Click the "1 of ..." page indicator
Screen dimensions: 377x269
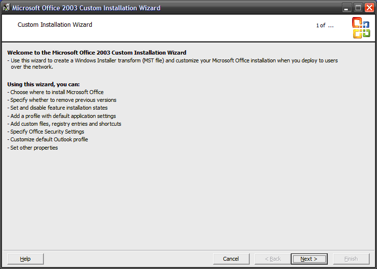click(x=324, y=25)
